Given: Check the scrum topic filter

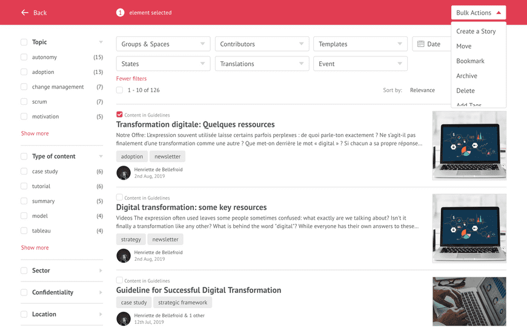Looking at the screenshot, I should [x=24, y=101].
